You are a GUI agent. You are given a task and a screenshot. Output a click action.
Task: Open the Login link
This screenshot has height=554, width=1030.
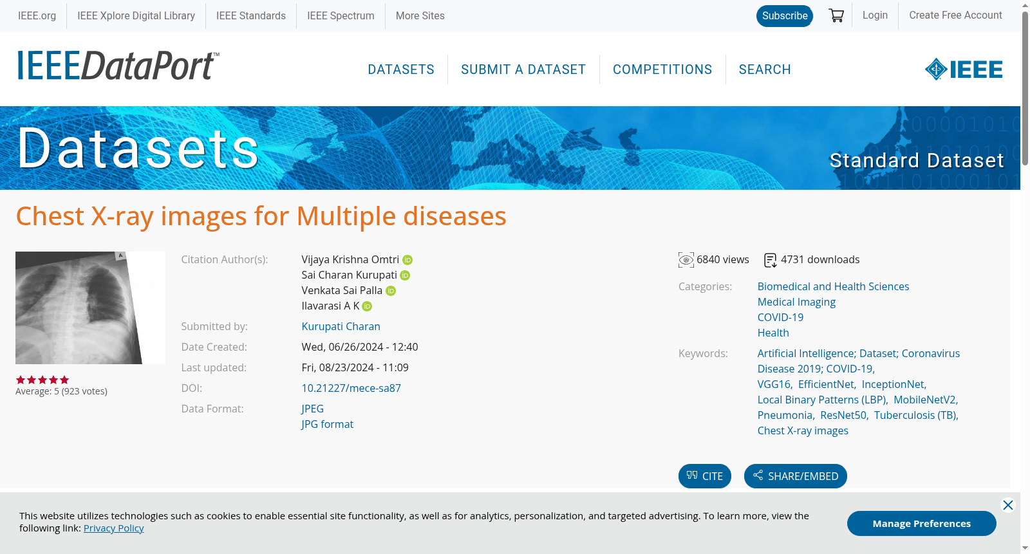tap(875, 15)
